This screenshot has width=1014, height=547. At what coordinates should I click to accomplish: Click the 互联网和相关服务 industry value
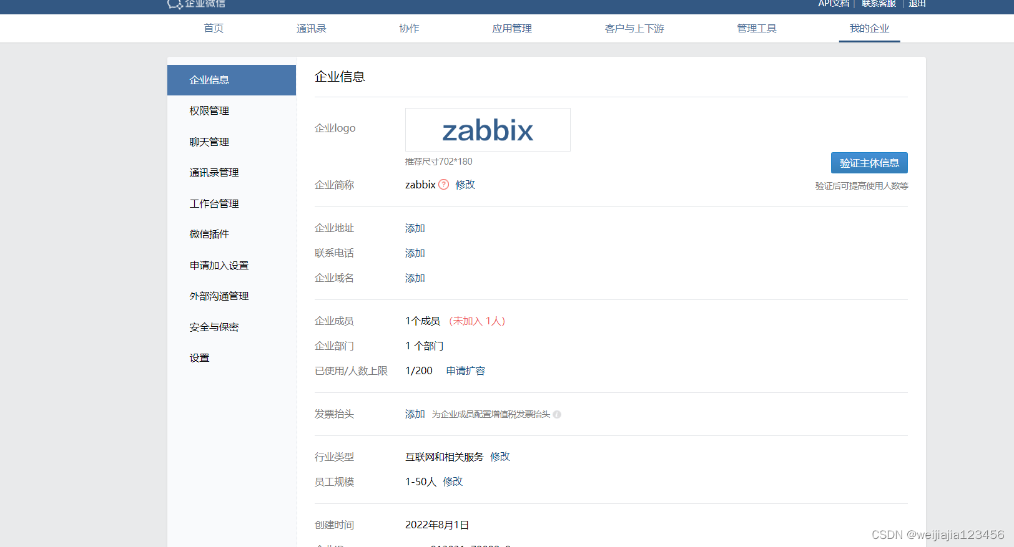click(445, 457)
